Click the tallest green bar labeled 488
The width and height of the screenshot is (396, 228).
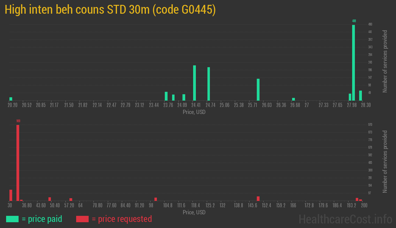click(353, 62)
